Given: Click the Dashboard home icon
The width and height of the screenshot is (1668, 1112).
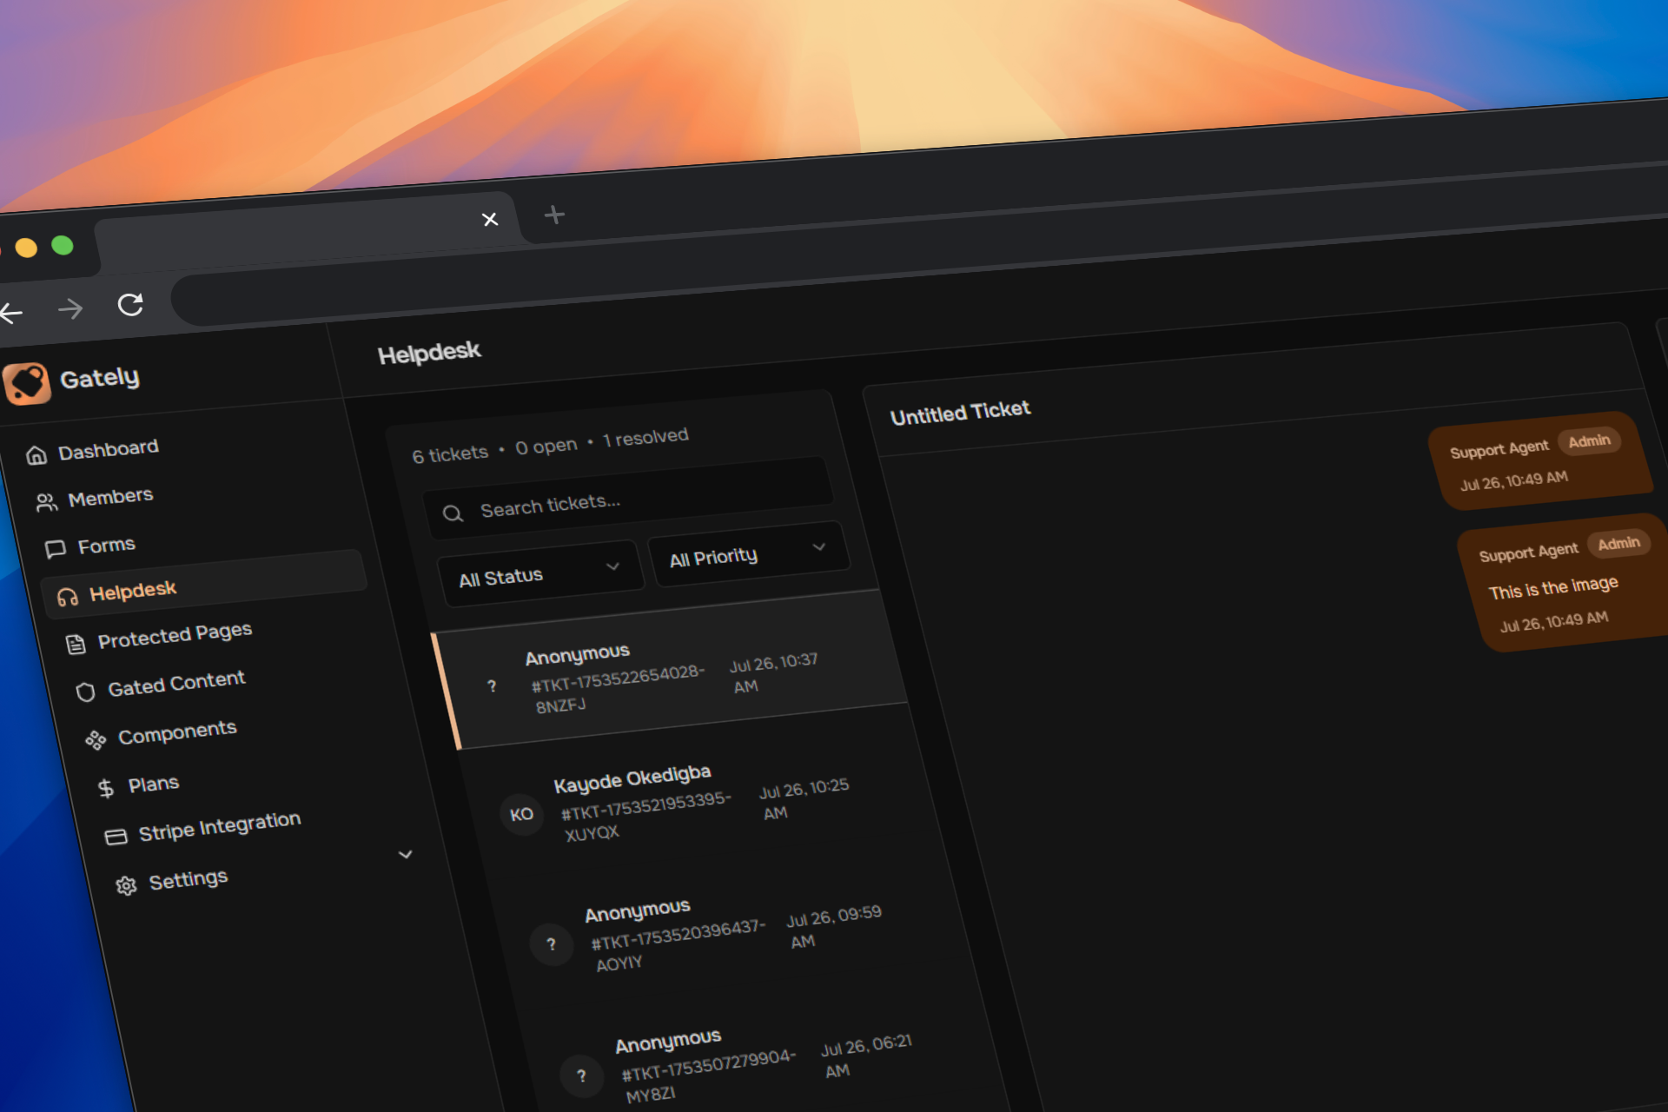Looking at the screenshot, I should (x=36, y=455).
